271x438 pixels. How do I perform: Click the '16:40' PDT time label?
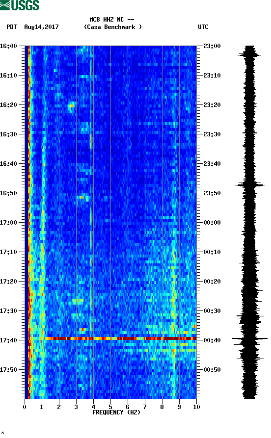click(8, 164)
